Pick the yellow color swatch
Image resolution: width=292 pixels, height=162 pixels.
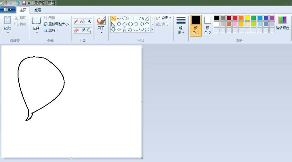(x=247, y=18)
